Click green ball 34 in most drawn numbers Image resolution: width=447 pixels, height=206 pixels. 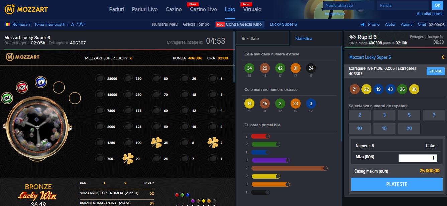click(249, 68)
